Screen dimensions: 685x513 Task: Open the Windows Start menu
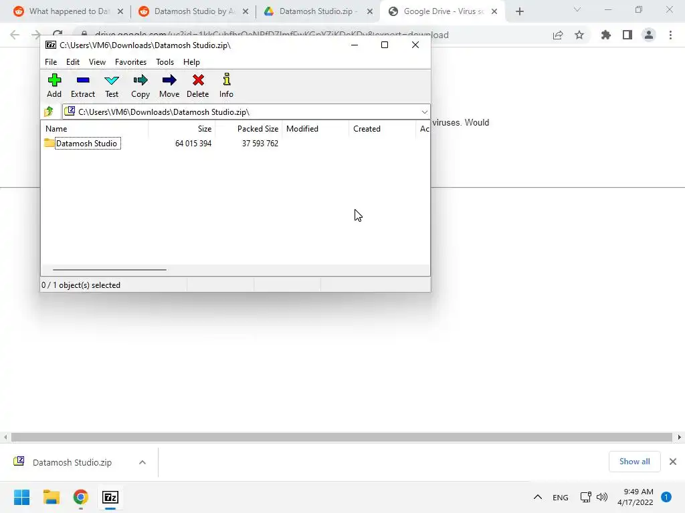(x=22, y=497)
